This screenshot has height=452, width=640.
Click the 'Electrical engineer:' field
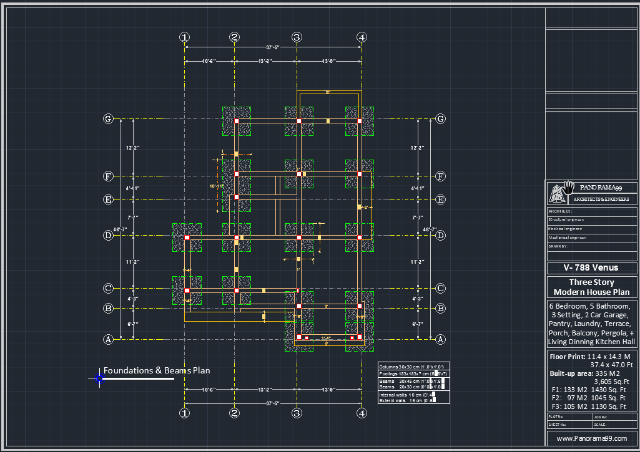[592, 229]
